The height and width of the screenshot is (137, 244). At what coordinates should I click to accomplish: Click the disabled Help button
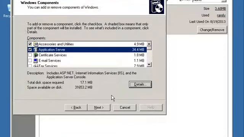151,107
